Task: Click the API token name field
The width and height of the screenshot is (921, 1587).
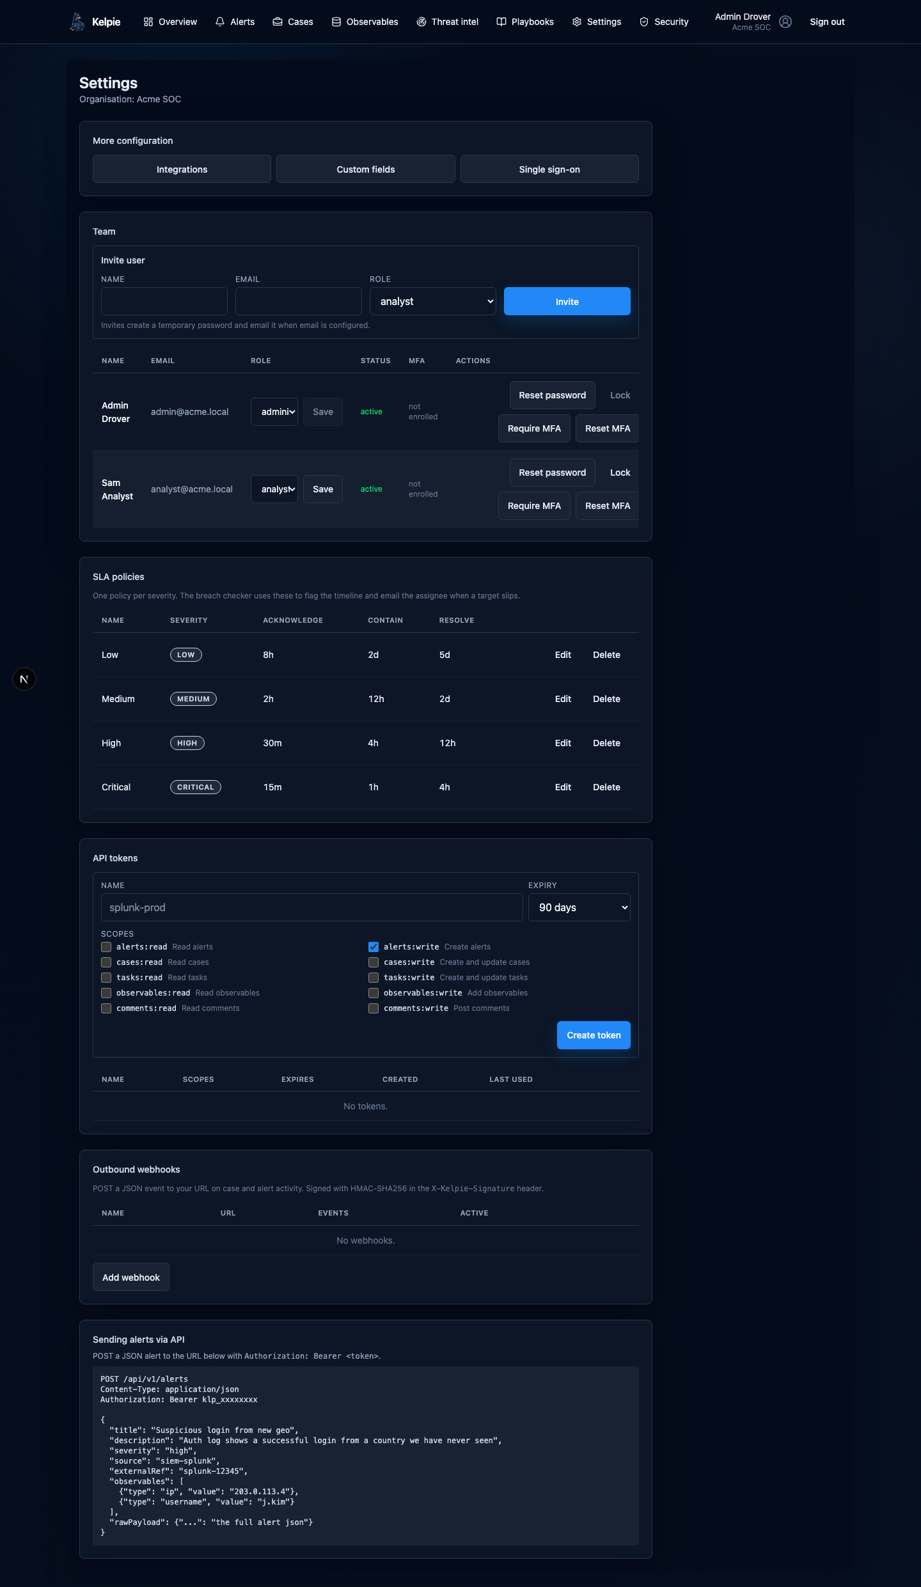Action: click(x=312, y=907)
